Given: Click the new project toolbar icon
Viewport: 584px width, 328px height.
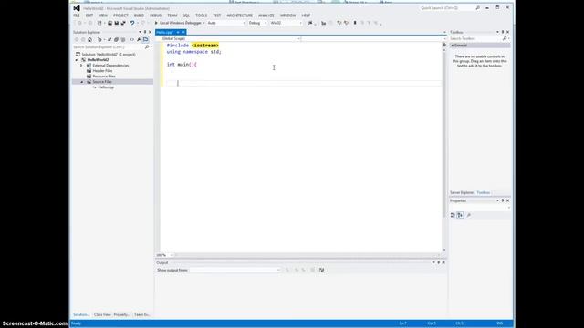Looking at the screenshot, I should coord(99,23).
